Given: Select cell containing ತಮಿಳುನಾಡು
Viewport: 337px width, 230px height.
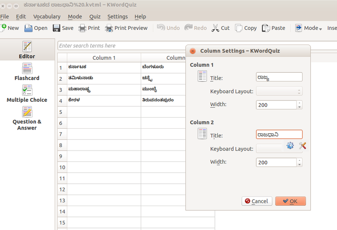Looking at the screenshot, I should point(104,79).
